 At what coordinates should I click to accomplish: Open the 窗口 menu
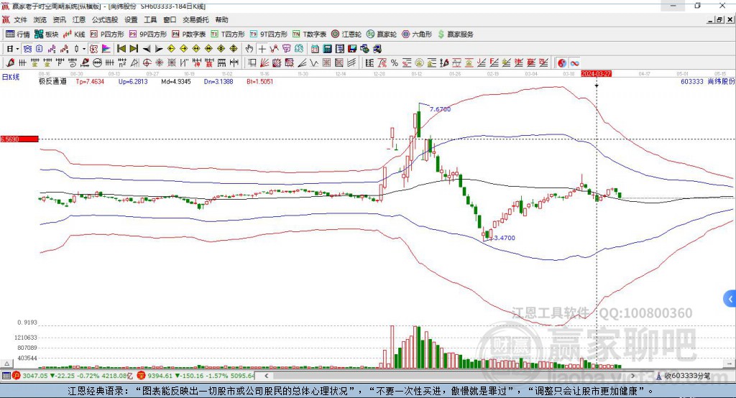(x=170, y=19)
